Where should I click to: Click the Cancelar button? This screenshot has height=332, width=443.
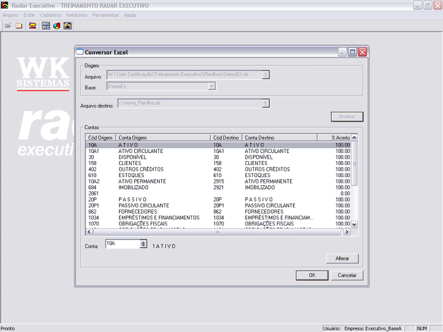[x=347, y=275]
